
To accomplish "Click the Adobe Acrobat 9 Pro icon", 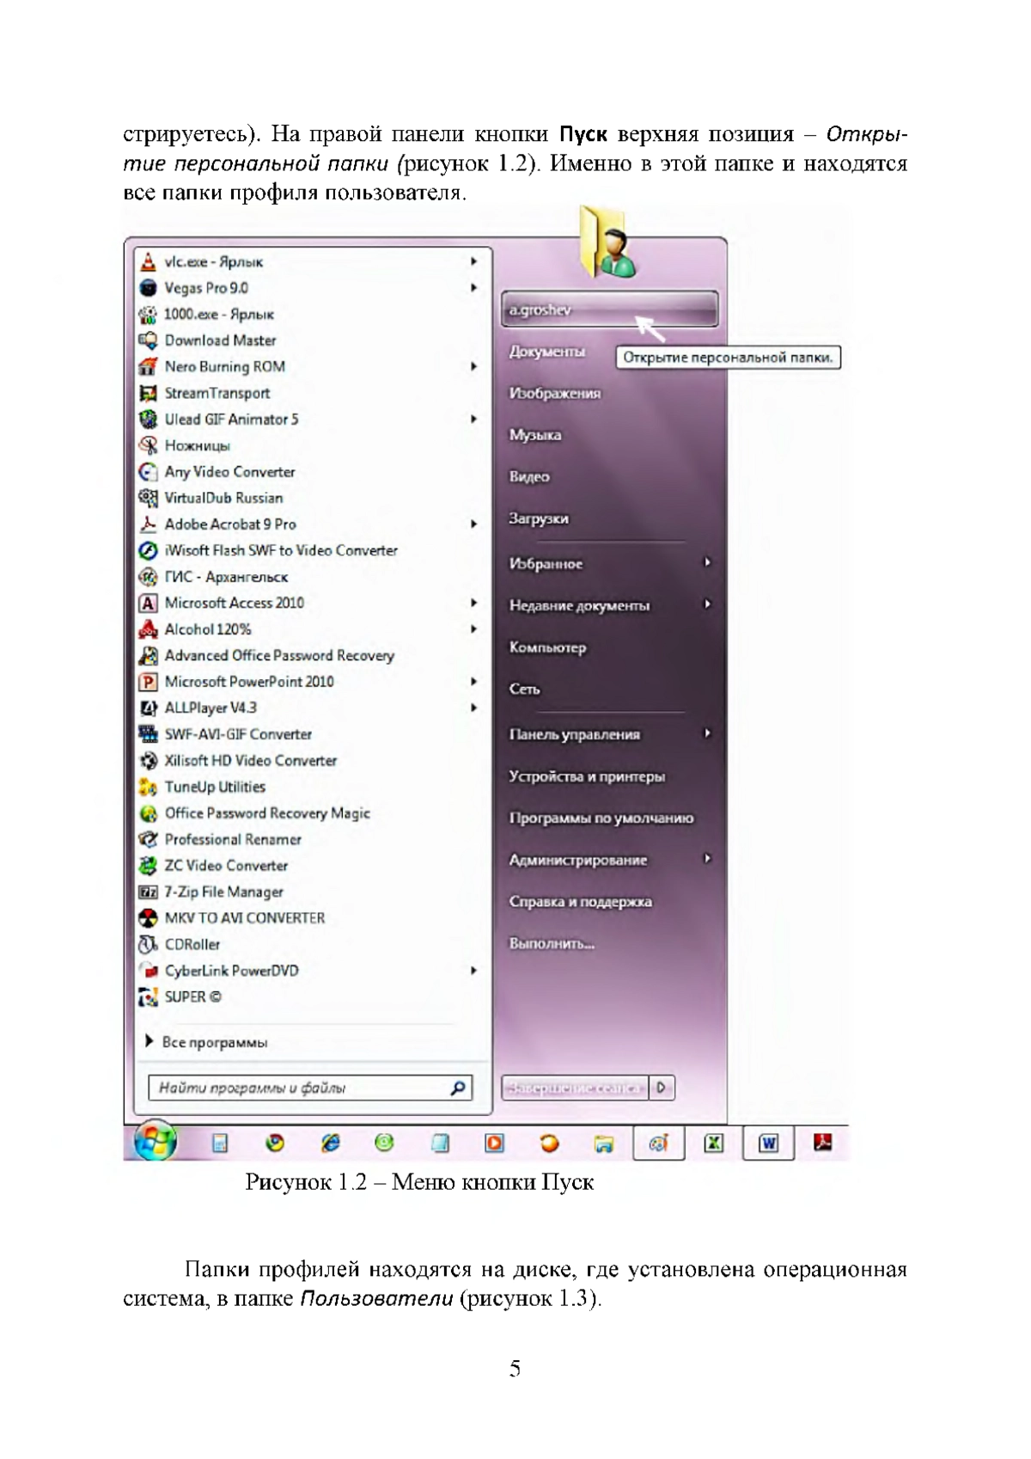I will (149, 524).
